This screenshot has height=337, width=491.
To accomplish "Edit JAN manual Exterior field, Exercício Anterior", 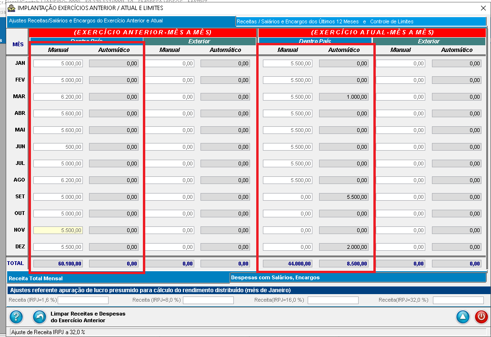I will click(170, 63).
